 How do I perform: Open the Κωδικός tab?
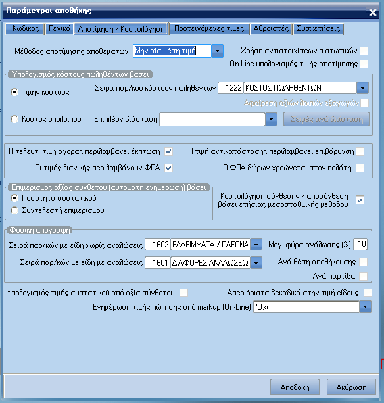click(26, 28)
